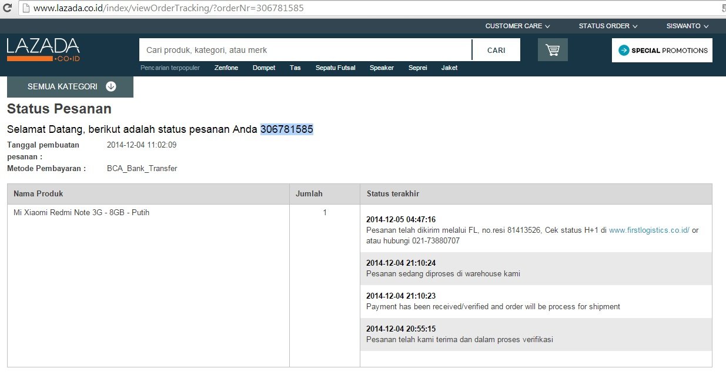Viewport: 726px width, 378px height.
Task: Click the timestamp 2014-12-04 21:10:24
Action: click(x=401, y=263)
